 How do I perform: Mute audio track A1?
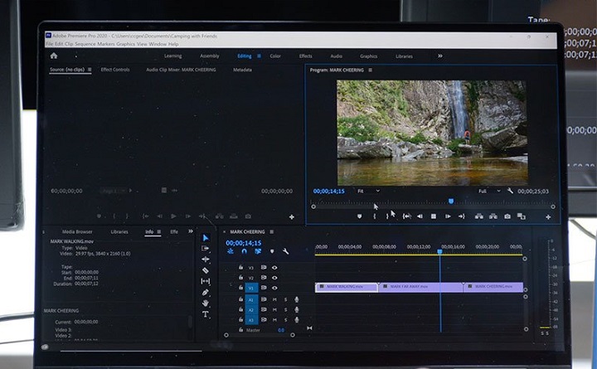point(274,299)
